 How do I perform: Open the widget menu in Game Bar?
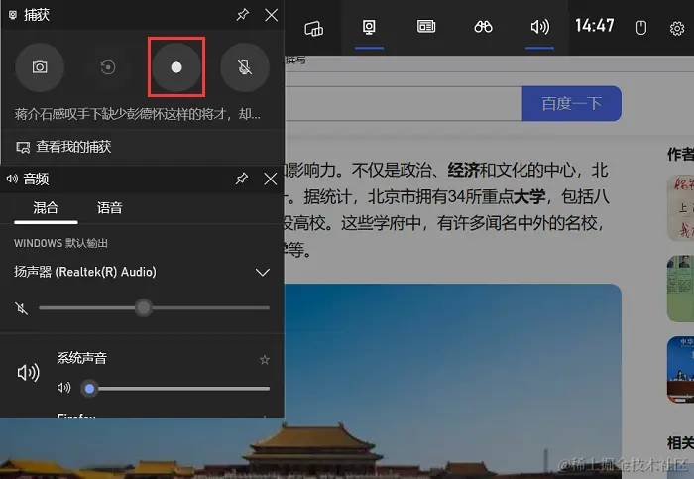314,28
